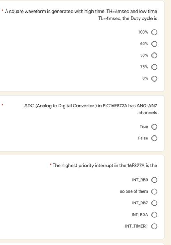
Task: Click the ADC PIC16F877A question text
Action: (x=91, y=109)
